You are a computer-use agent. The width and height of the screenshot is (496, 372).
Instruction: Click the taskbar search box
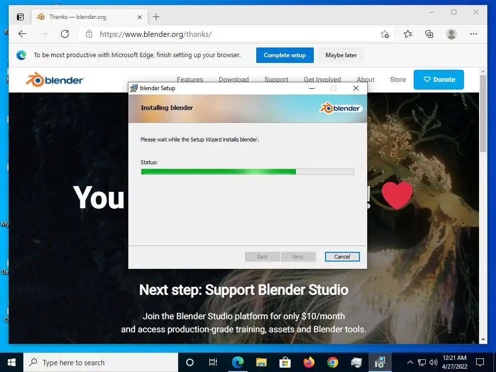101,362
